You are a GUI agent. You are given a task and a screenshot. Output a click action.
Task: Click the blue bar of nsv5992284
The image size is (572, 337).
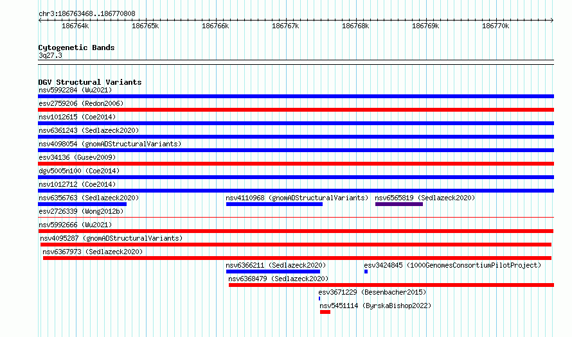coord(296,96)
